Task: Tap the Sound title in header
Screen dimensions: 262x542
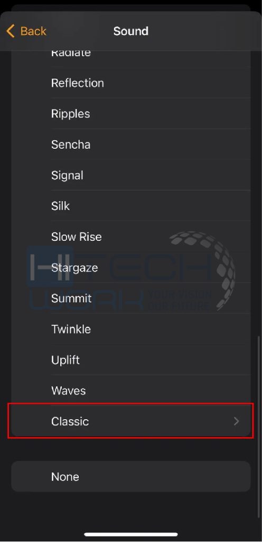Action: (131, 31)
